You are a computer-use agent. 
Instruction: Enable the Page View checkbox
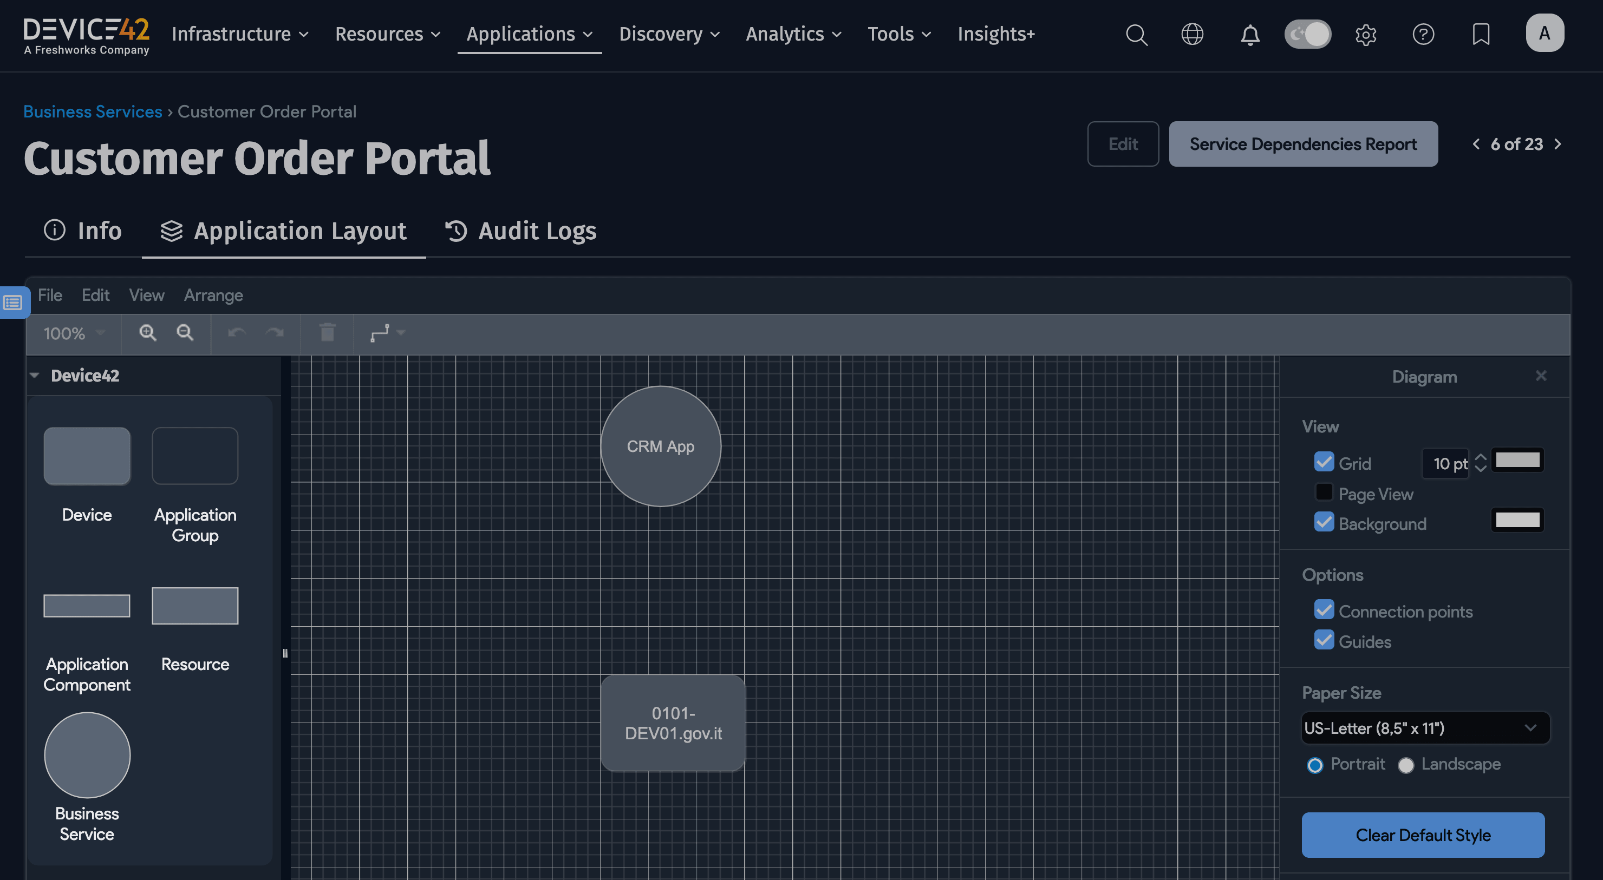[x=1324, y=492]
